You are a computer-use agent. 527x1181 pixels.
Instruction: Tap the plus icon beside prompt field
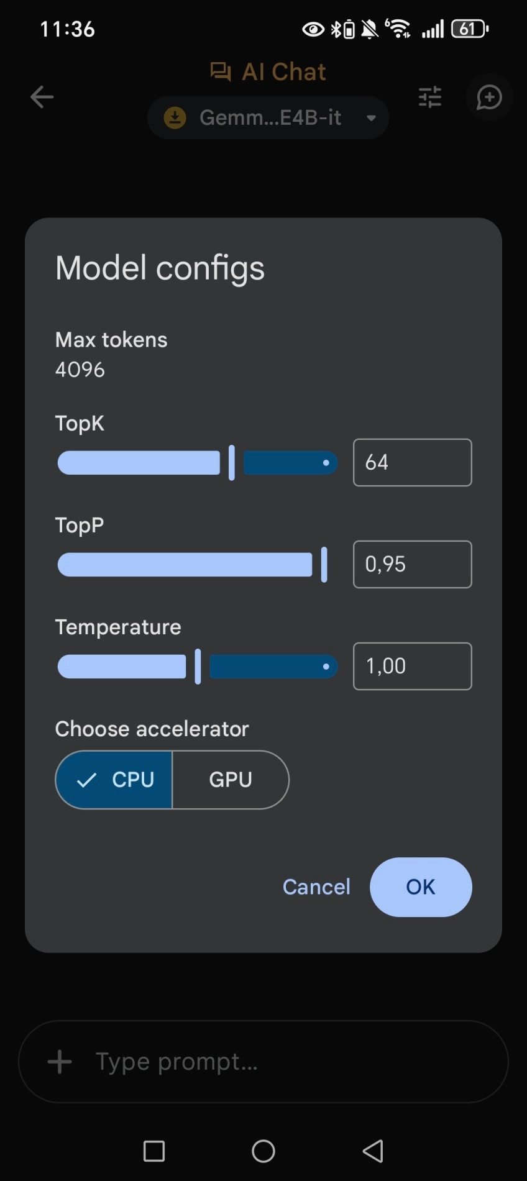pyautogui.click(x=60, y=1062)
